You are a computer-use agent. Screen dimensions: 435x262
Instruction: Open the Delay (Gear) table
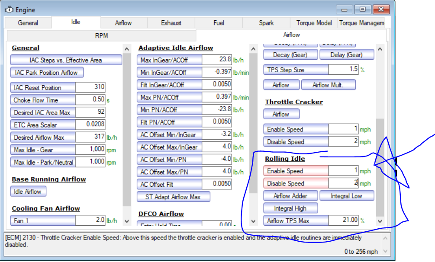tap(347, 54)
